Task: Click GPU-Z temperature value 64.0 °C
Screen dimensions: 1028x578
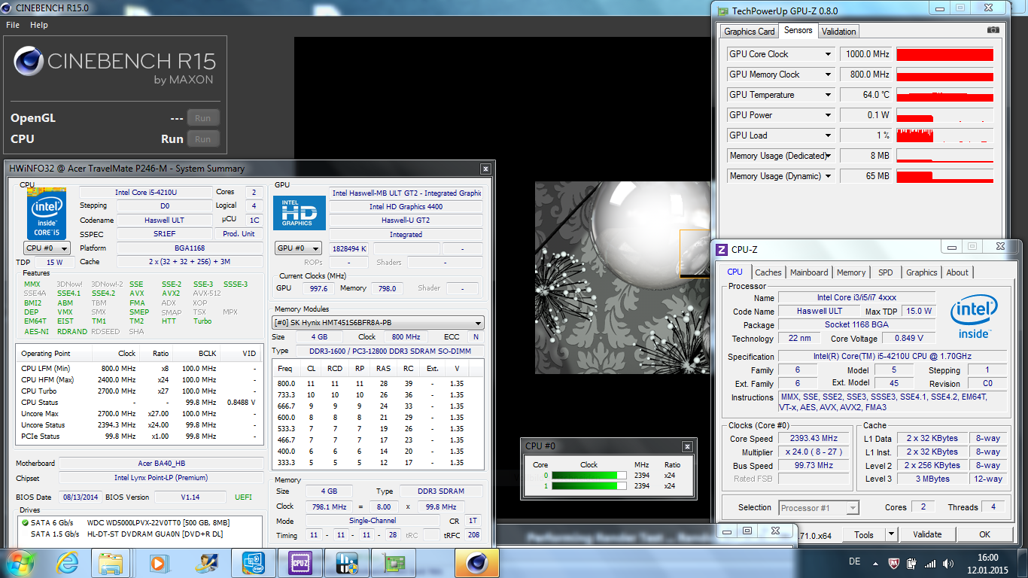Action: pos(865,95)
